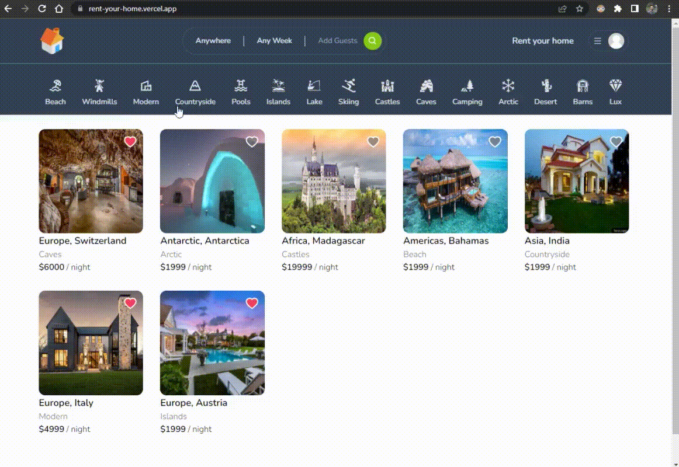The width and height of the screenshot is (679, 467).
Task: Click the green search magnifier button
Action: (x=372, y=41)
